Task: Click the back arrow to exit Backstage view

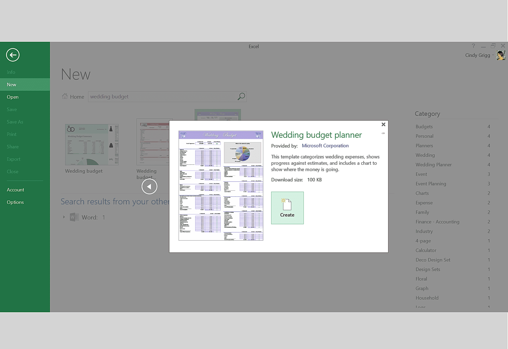Action: point(13,55)
